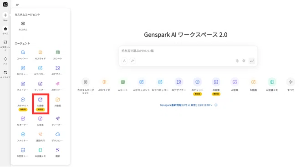Select AI音楽 in the side panel
The height and width of the screenshot is (167, 300).
click(41, 121)
